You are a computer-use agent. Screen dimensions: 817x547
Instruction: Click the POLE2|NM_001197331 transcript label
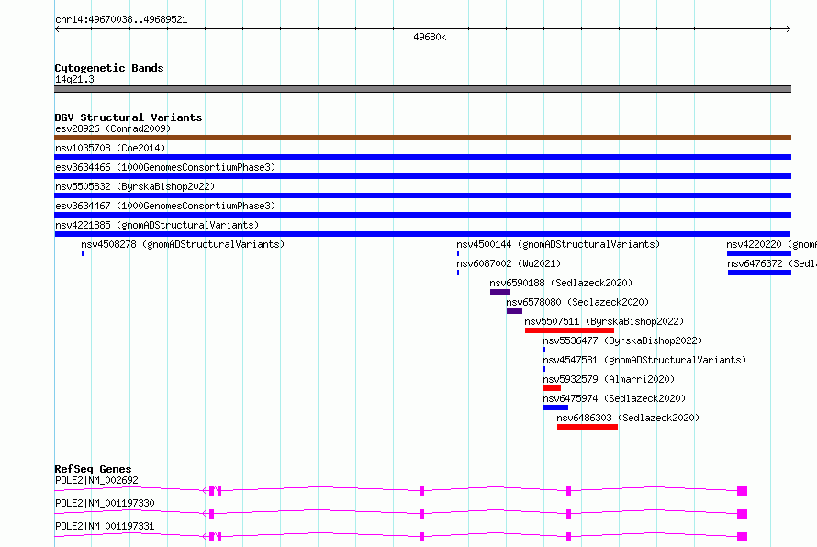pos(105,526)
